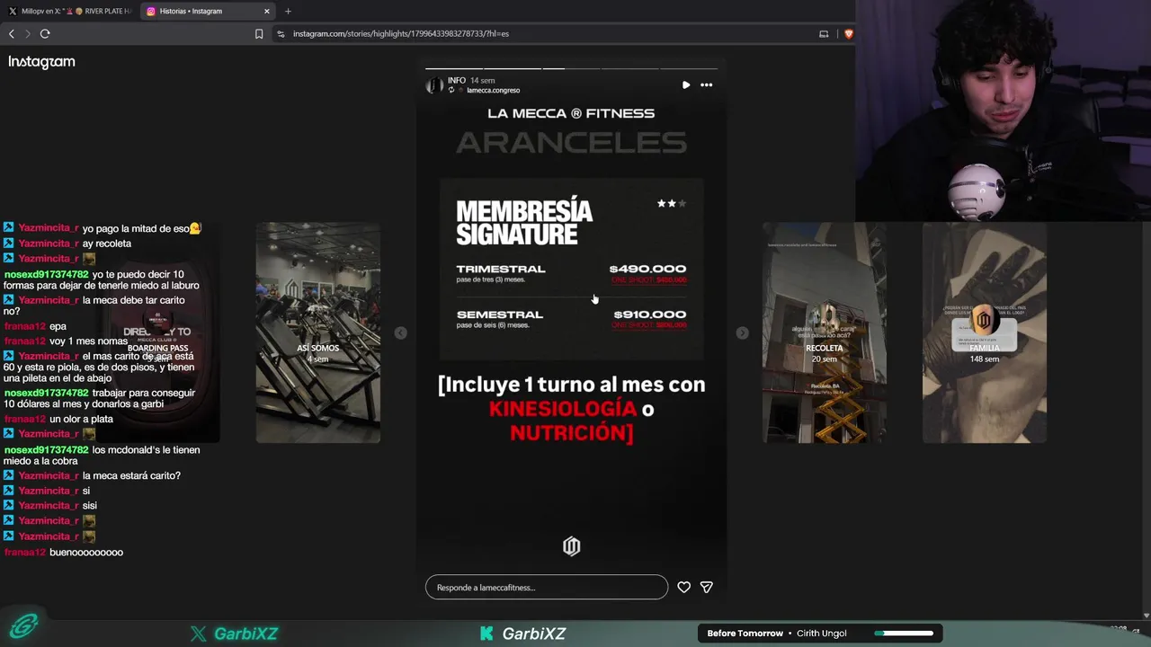
Task: Play the paused Instagram story
Action: coord(686,85)
